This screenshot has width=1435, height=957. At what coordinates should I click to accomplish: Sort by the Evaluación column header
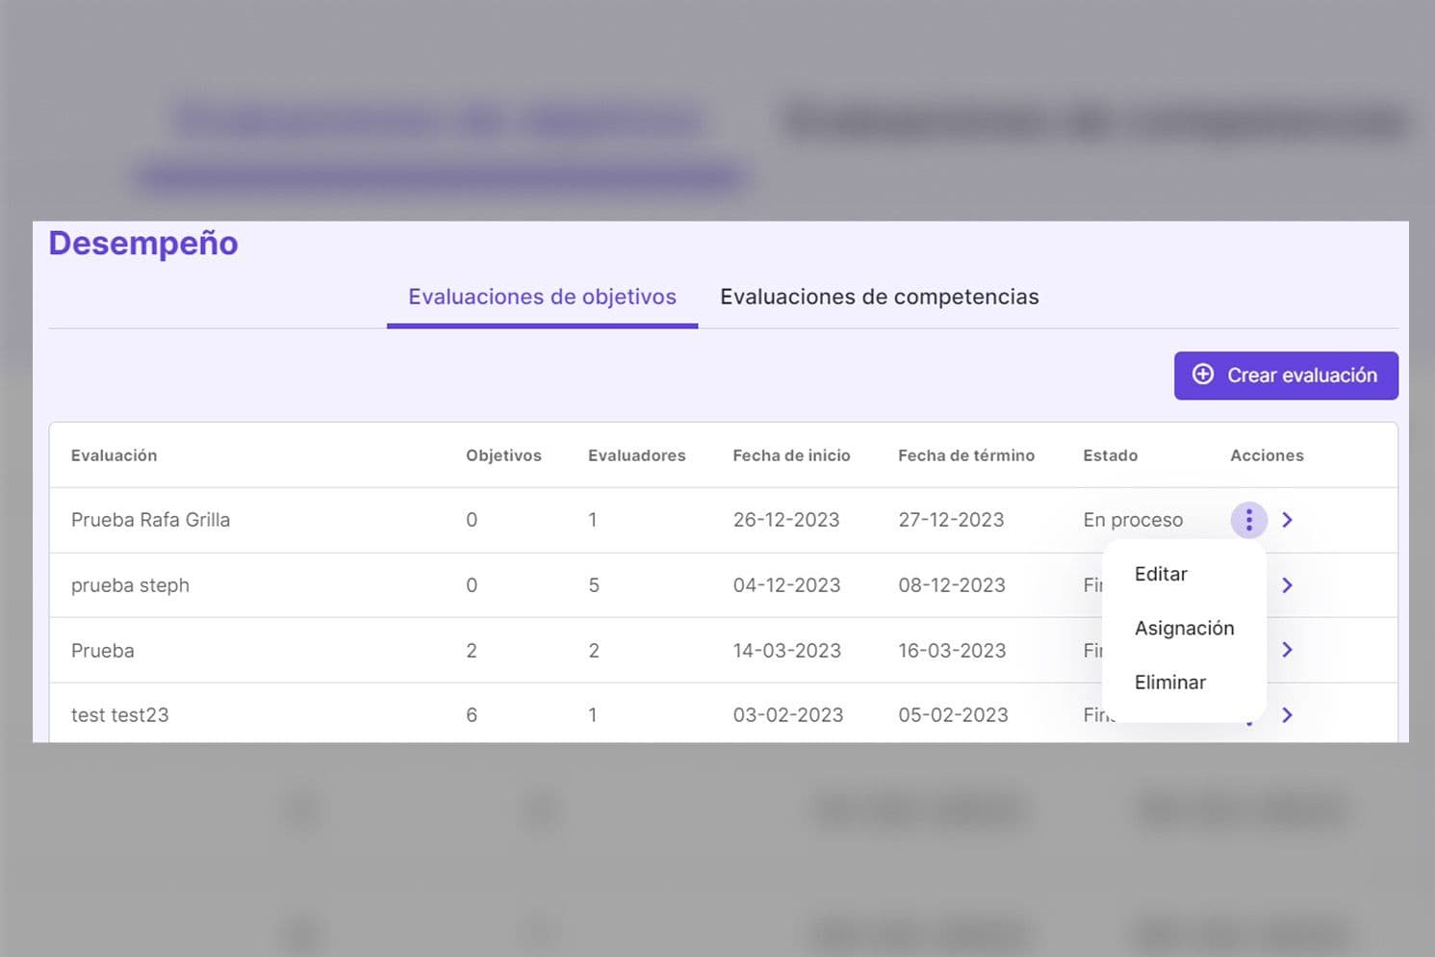[114, 455]
